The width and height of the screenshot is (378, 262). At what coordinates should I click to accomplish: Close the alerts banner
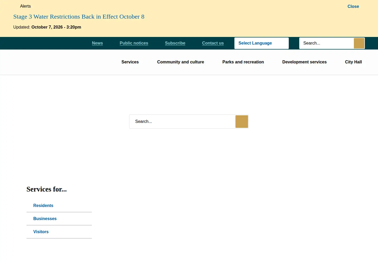(353, 6)
